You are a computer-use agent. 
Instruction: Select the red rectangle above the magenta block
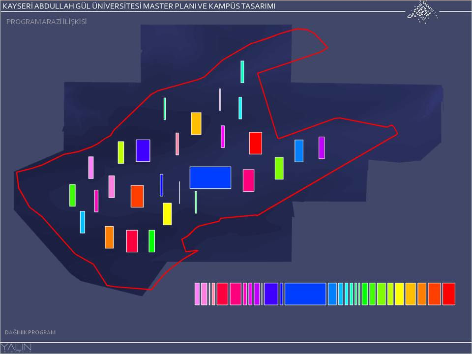(255, 143)
